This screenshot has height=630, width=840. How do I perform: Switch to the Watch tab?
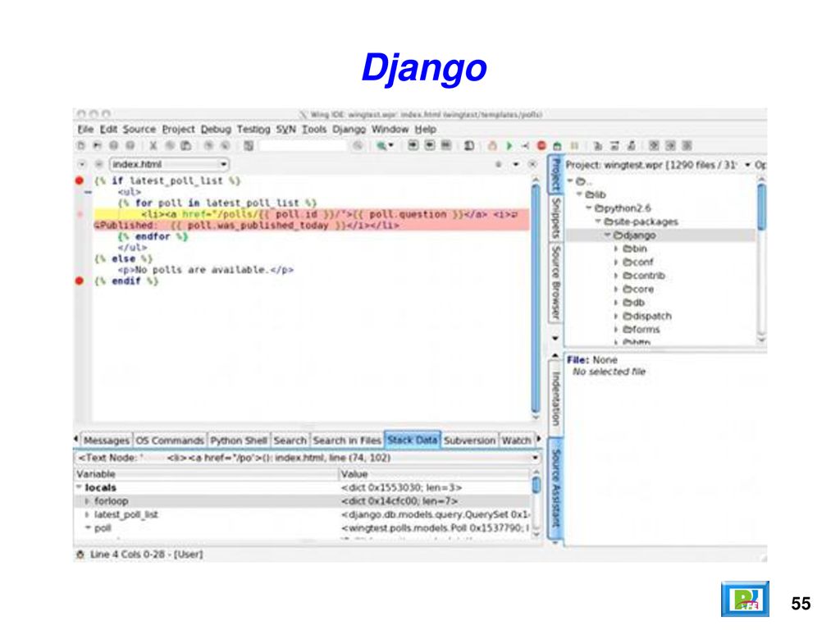tap(517, 441)
